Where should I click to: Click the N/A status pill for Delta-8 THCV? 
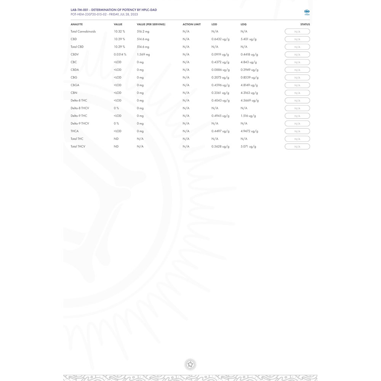coord(297,108)
